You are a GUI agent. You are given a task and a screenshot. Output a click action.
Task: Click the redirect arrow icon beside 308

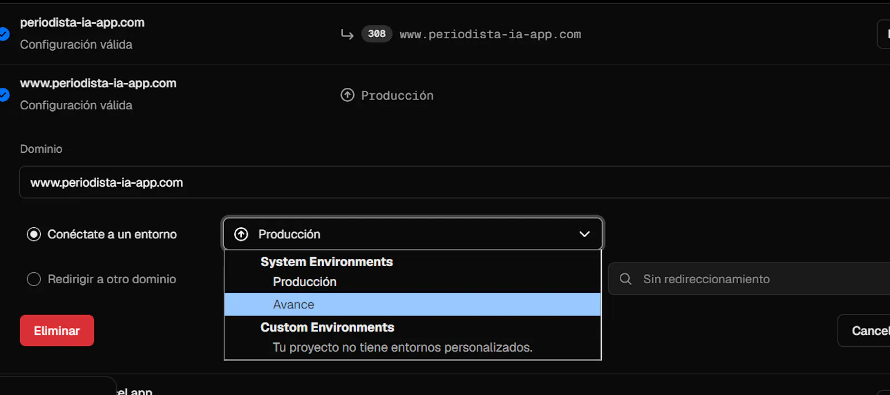point(347,34)
